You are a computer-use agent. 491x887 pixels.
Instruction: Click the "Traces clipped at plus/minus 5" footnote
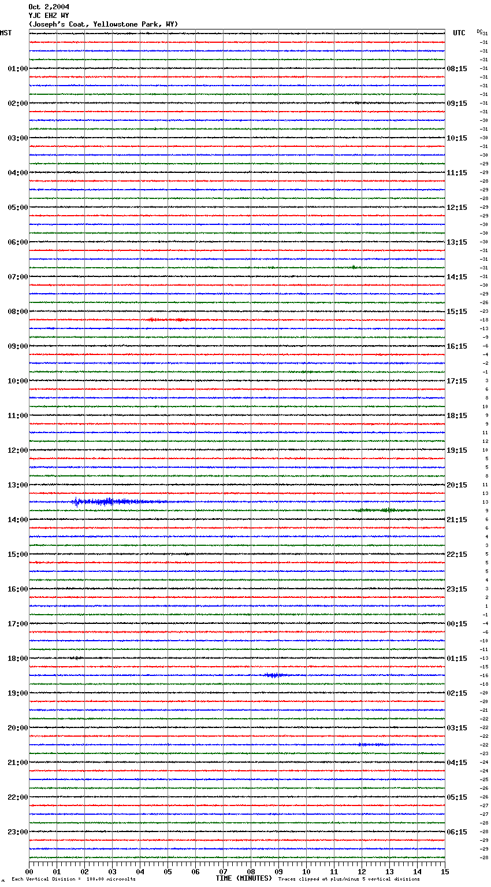tap(349, 879)
